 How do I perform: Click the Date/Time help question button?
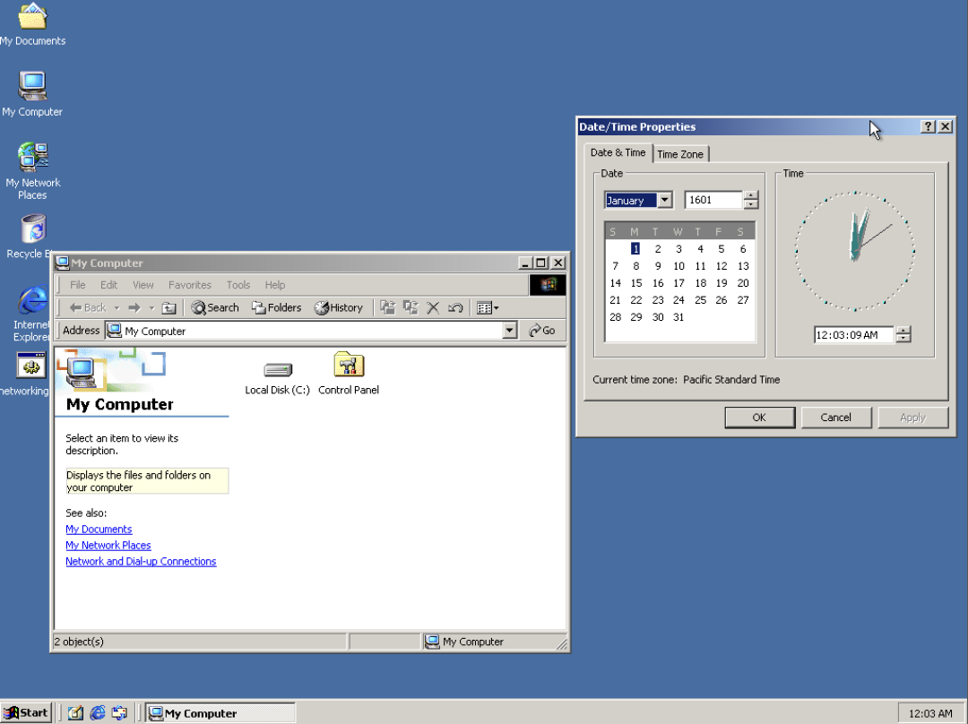(928, 126)
